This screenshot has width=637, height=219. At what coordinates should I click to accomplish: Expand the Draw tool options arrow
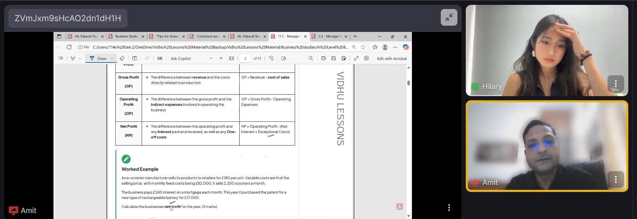pyautogui.click(x=112, y=58)
